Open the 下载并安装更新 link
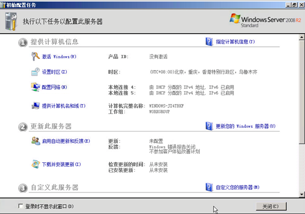Screen dimensions: 305x214 (x=61, y=164)
